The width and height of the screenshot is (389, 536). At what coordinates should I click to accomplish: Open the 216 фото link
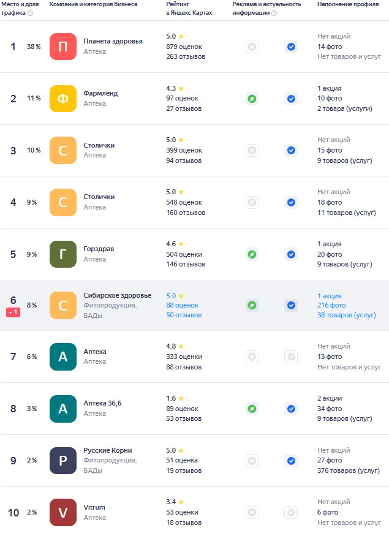(331, 305)
